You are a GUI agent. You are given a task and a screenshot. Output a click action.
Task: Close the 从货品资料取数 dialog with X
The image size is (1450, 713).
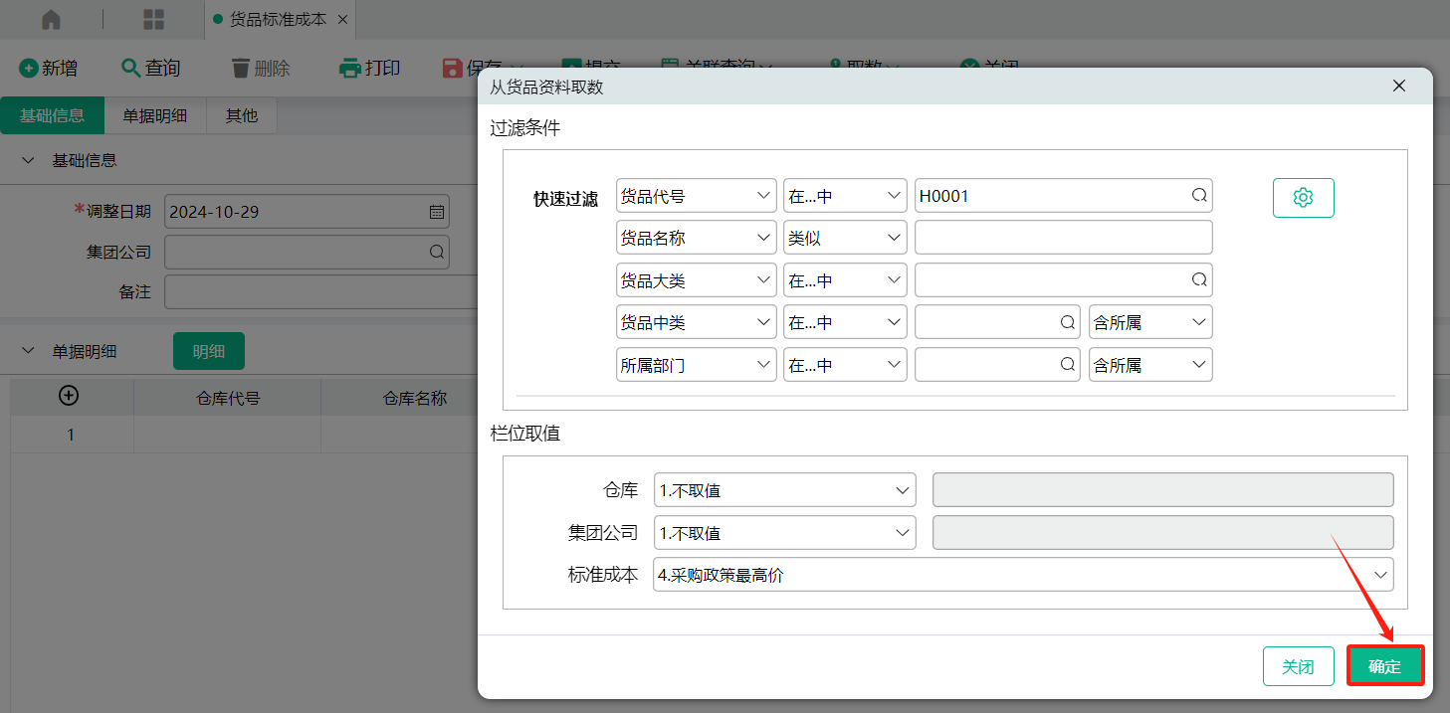point(1399,87)
